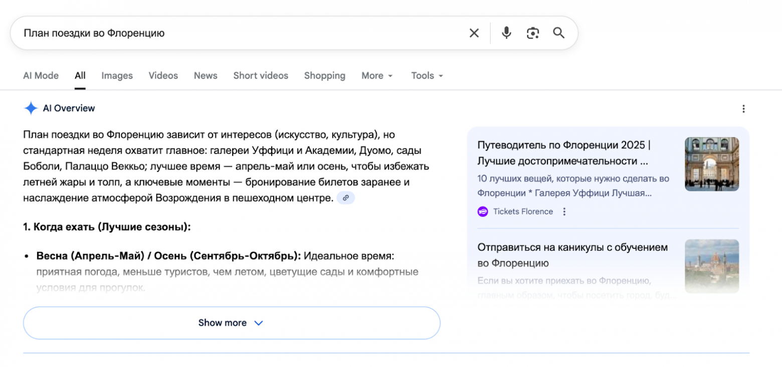The image size is (782, 367).
Task: Switch to the Images tab
Action: (x=117, y=76)
